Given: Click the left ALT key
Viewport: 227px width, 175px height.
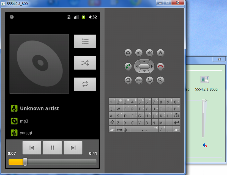Looking at the screenshot, I should [x=112, y=129].
